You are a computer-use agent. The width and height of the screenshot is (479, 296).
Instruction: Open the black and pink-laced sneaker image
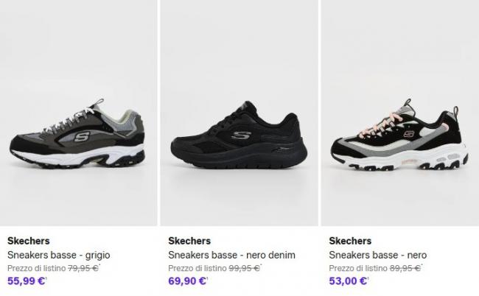click(400, 113)
